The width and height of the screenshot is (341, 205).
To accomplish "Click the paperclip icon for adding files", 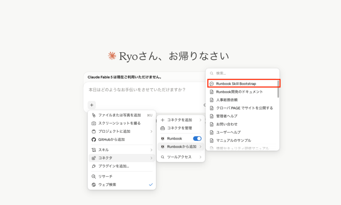I will pyautogui.click(x=94, y=115).
